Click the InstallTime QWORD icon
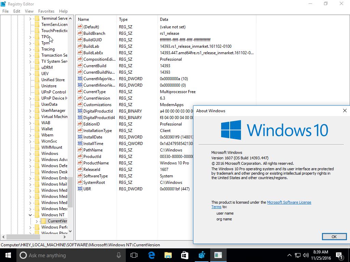 pyautogui.click(x=80, y=144)
